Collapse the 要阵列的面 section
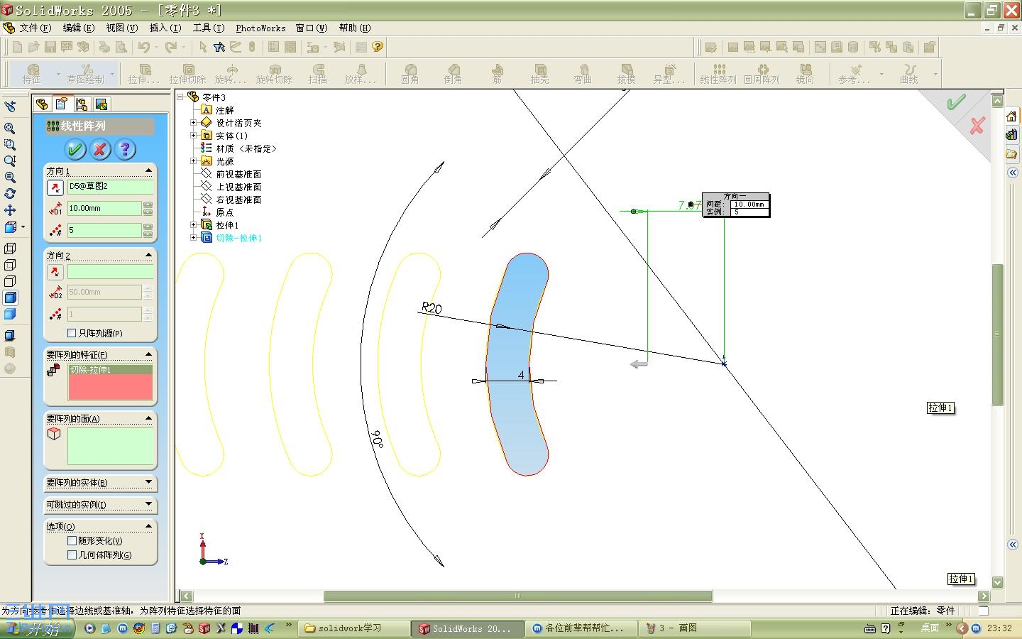The height and width of the screenshot is (639, 1022). pos(148,417)
